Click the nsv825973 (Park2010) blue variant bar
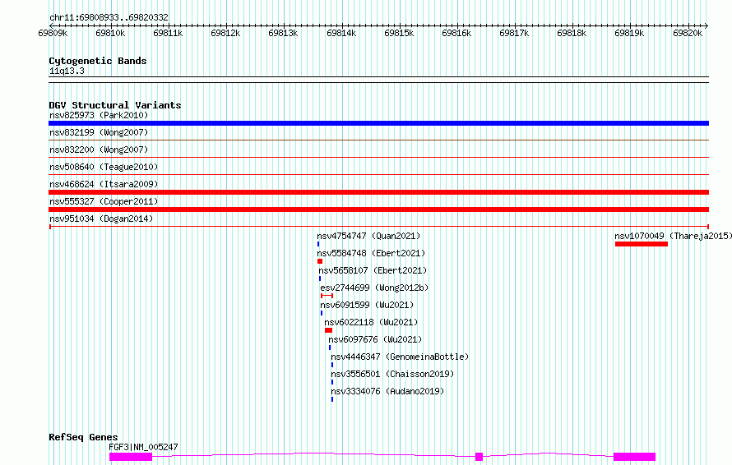 [x=378, y=123]
